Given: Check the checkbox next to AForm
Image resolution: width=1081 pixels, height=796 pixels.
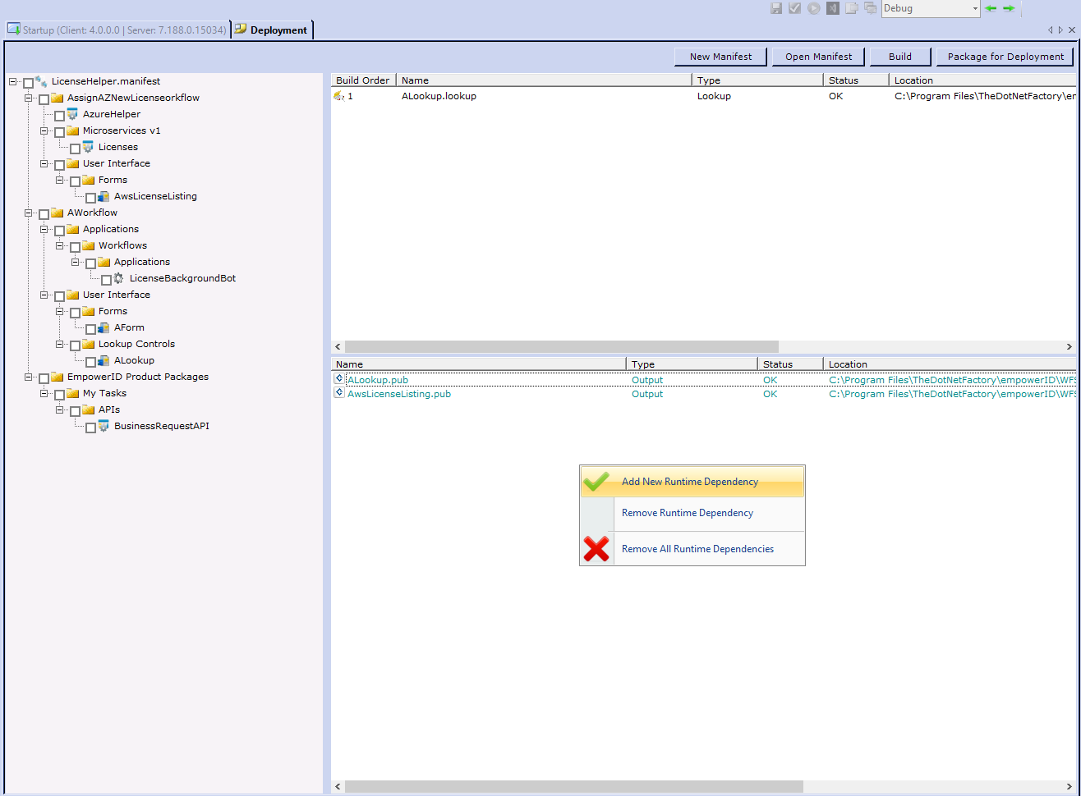Looking at the screenshot, I should point(91,327).
